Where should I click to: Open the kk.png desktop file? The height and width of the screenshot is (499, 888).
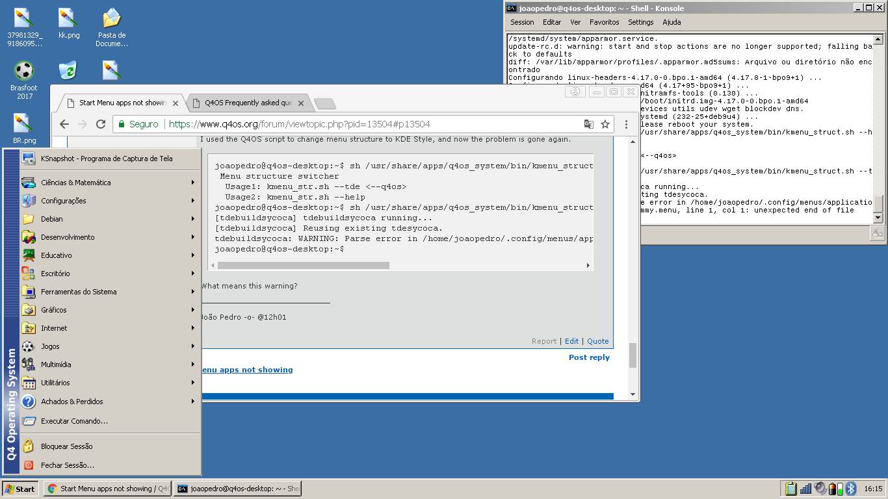(x=69, y=24)
